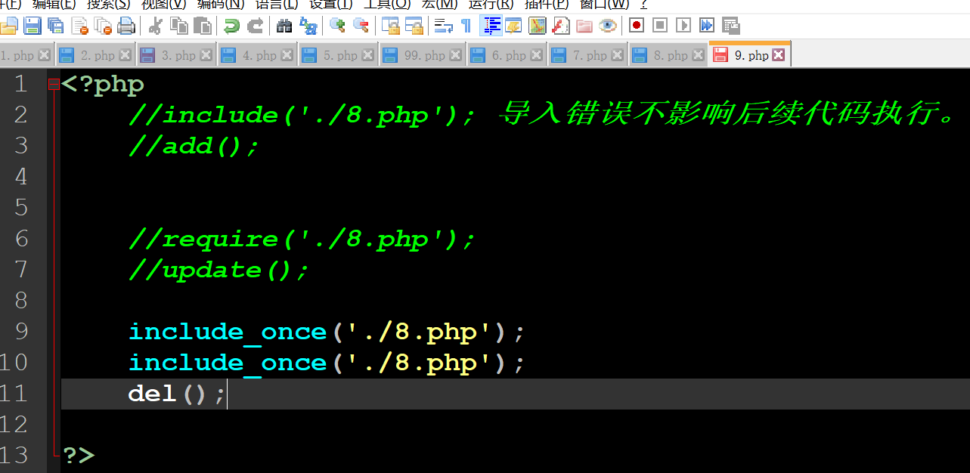The width and height of the screenshot is (970, 473).
Task: Play the recorded macro
Action: (x=682, y=25)
